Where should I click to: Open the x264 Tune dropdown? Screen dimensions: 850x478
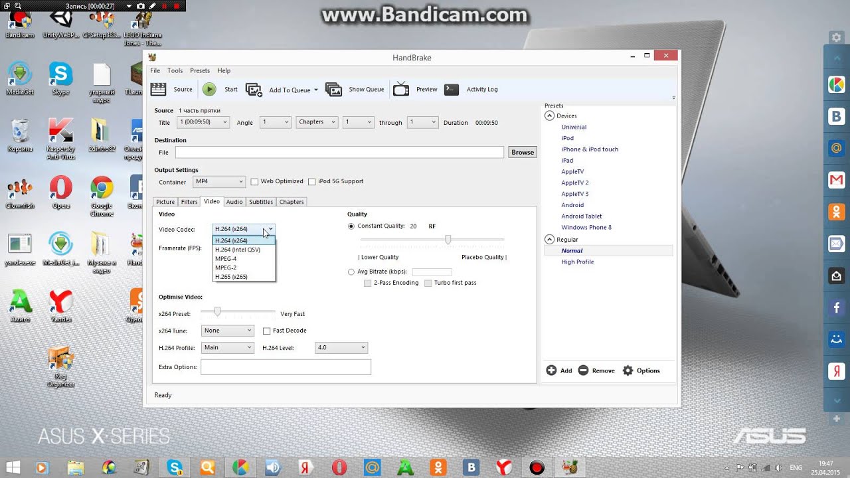[228, 331]
